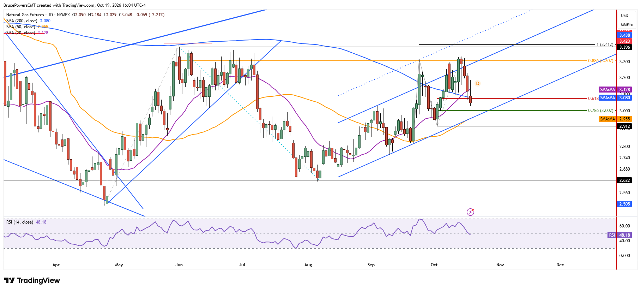Click the black 2.912 price label
This screenshot has height=291, width=641.
point(624,126)
